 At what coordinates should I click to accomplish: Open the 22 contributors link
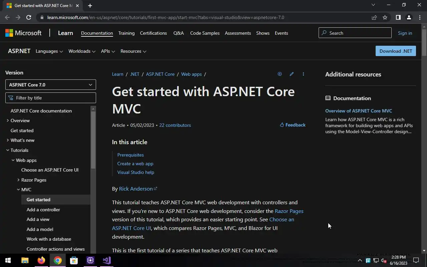click(x=175, y=125)
